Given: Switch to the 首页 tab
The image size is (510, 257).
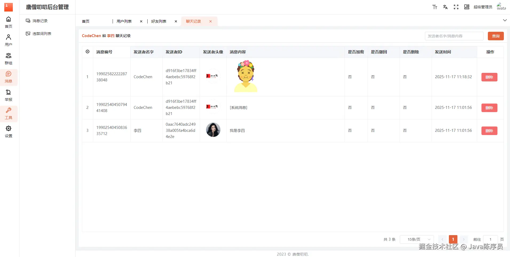Looking at the screenshot, I should (86, 21).
